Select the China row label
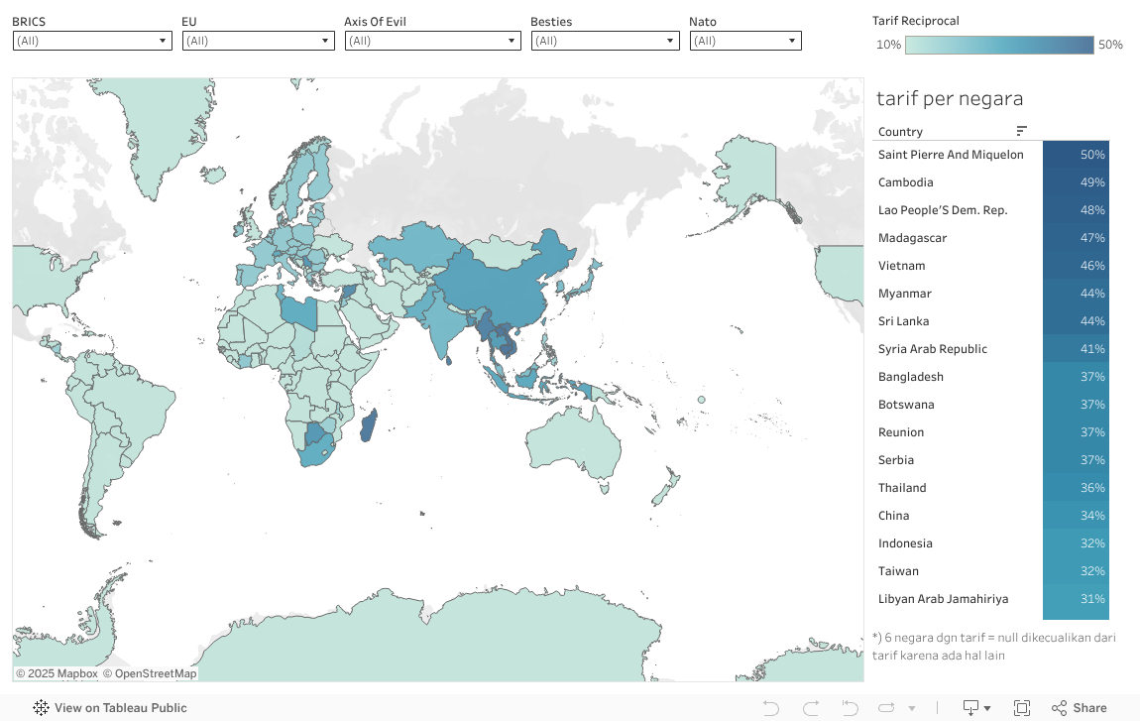The image size is (1140, 721). 893,515
